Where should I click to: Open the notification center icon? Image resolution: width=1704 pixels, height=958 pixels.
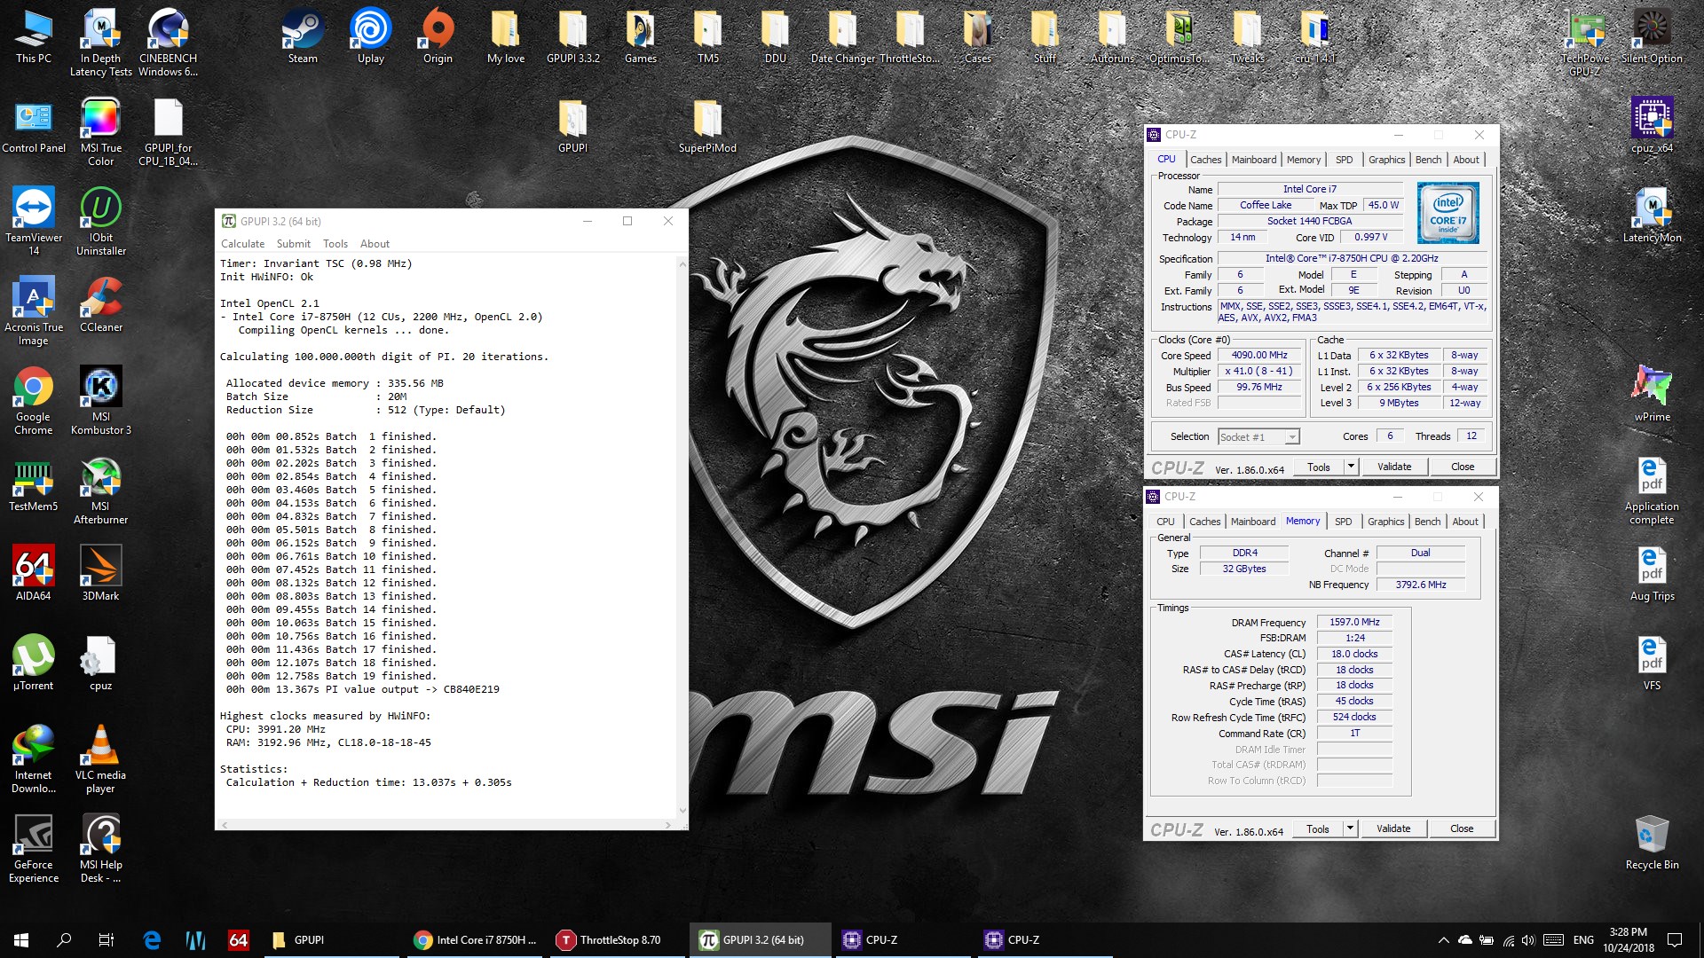(x=1675, y=940)
